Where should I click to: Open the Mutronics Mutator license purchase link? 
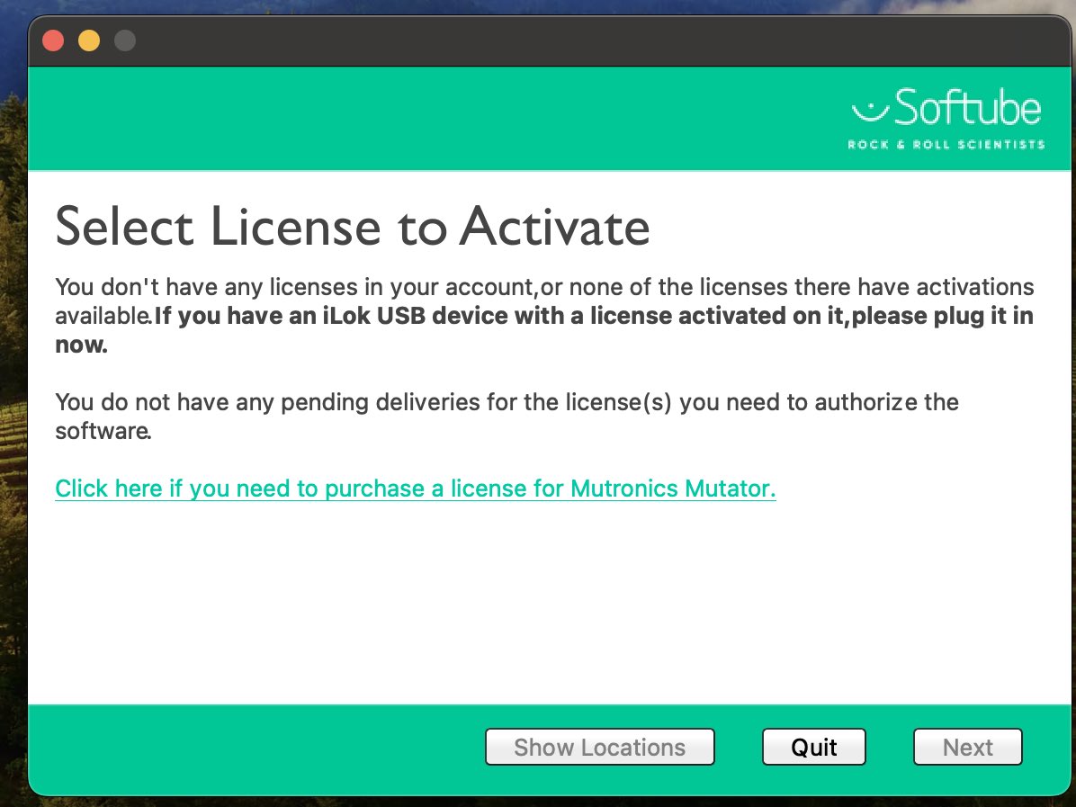coord(415,489)
